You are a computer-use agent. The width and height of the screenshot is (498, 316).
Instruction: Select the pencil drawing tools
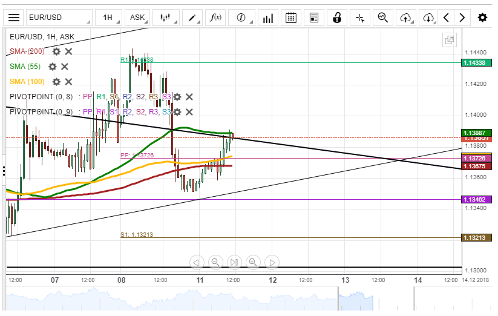coord(193,18)
